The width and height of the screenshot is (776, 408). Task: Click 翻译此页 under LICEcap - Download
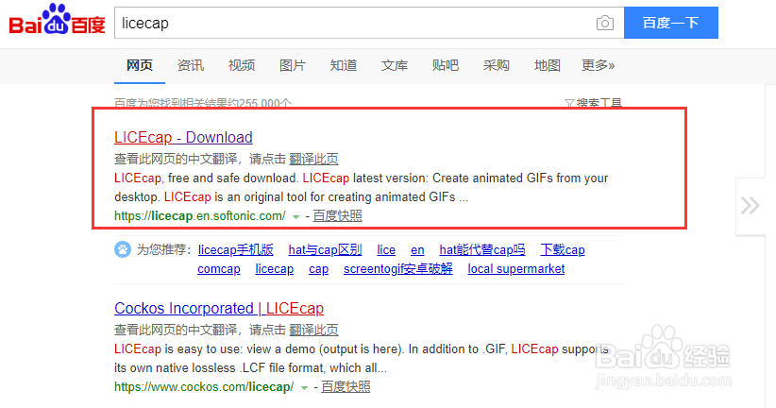[313, 159]
